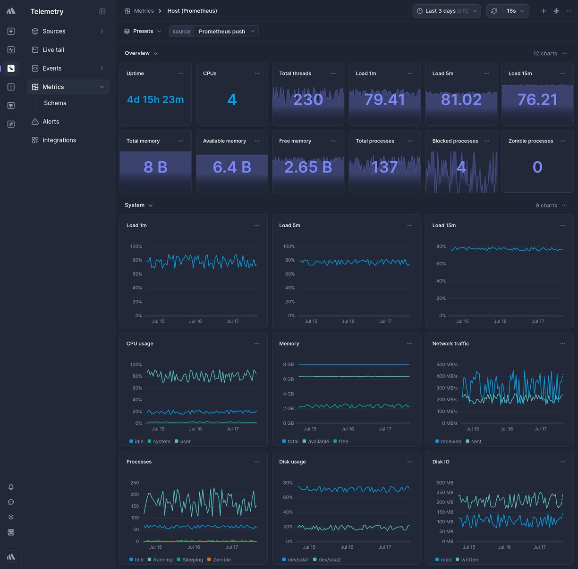Open the 15s refresh interval dropdown

pos(515,11)
